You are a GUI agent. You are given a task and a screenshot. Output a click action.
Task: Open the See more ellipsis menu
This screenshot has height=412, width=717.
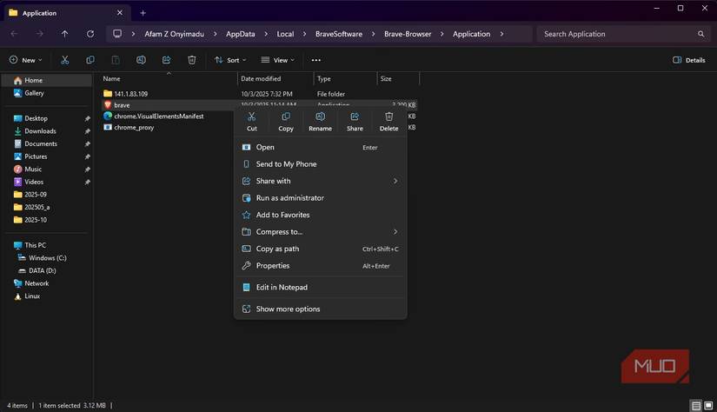click(x=316, y=60)
